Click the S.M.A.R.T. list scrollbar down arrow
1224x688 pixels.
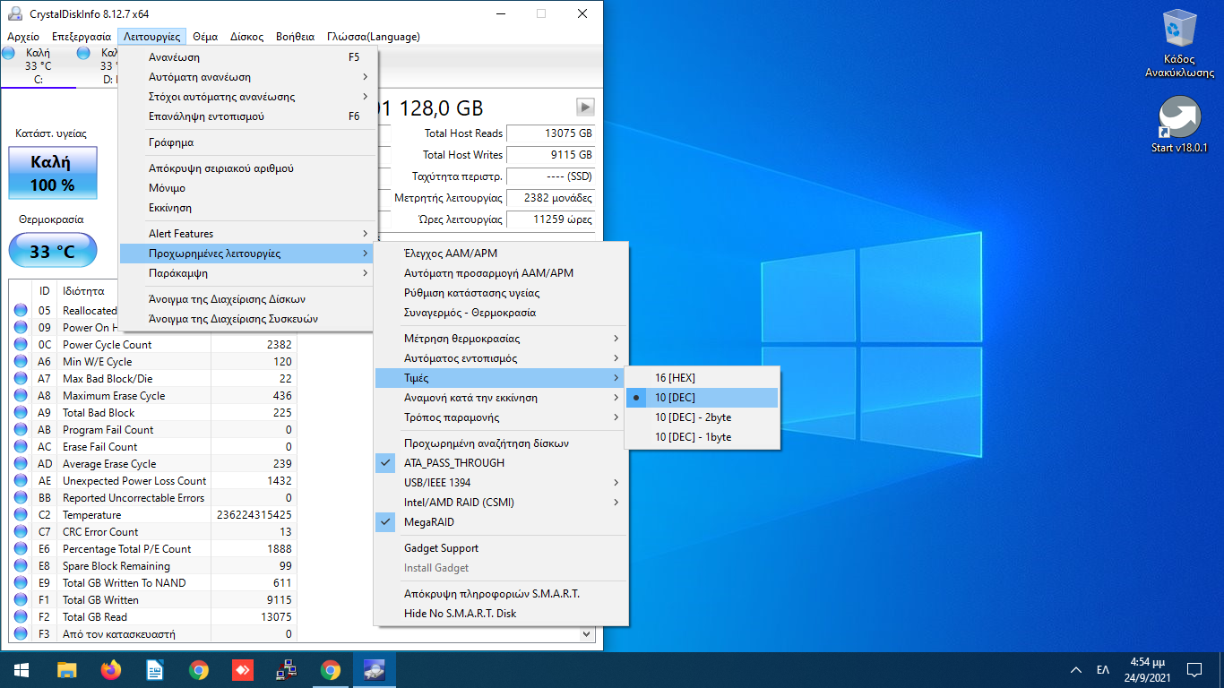tap(588, 634)
